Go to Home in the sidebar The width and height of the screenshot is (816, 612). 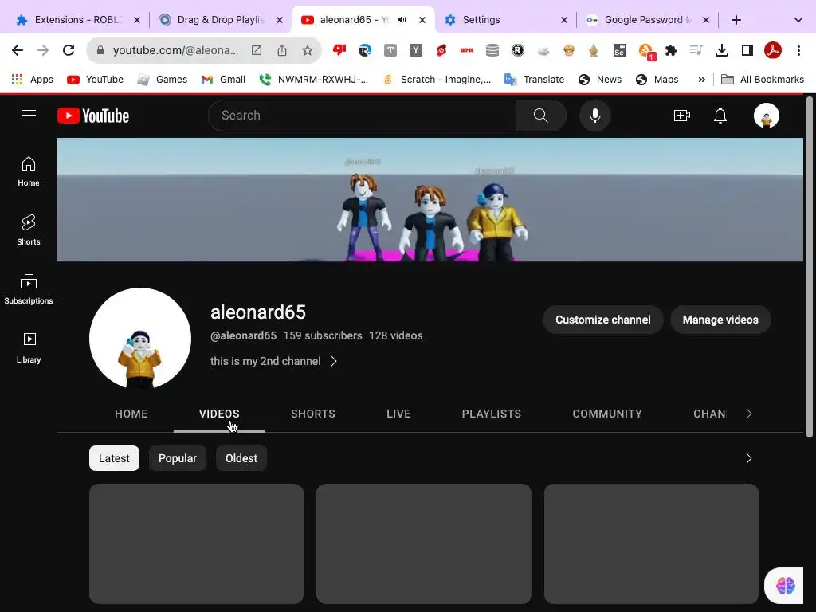pos(29,171)
